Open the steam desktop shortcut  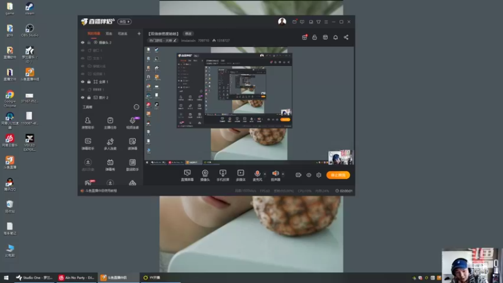coord(30,9)
